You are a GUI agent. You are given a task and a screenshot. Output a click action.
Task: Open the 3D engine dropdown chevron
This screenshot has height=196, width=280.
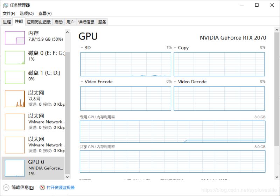tap(82, 48)
